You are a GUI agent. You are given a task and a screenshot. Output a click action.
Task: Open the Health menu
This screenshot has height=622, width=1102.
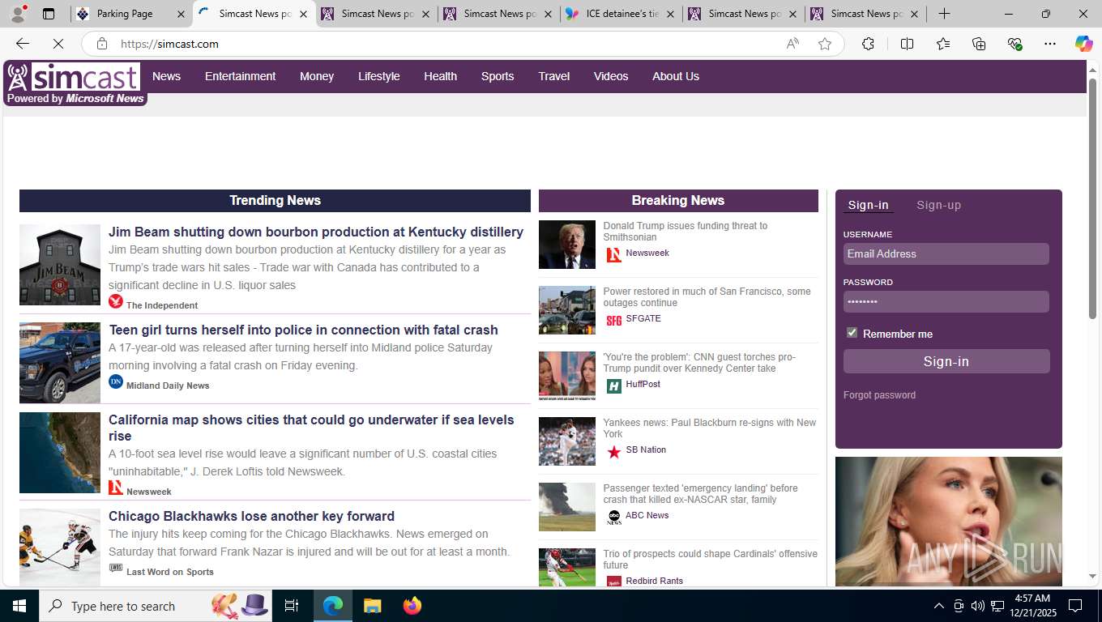(440, 76)
